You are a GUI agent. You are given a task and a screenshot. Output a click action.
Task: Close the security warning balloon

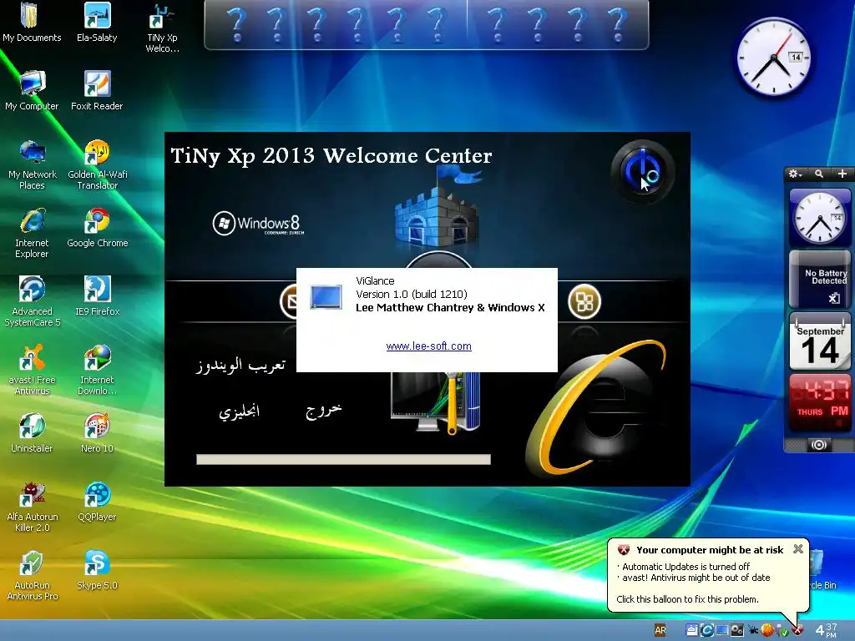tap(797, 549)
